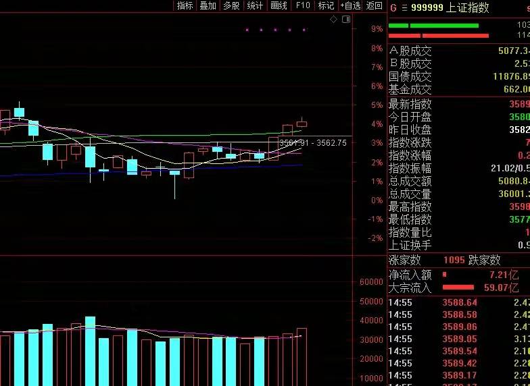Screen dimensions: 530x386
Task: Click the 0% axis label
Action: click(377, 200)
